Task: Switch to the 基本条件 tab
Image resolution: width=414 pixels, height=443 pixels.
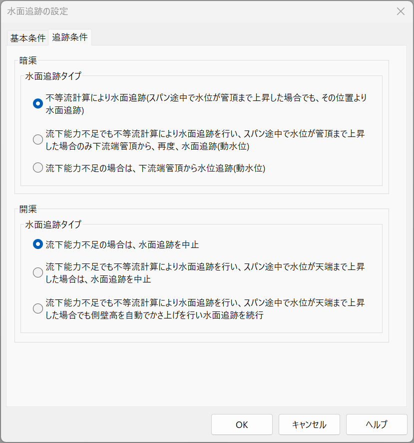Action: click(28, 38)
